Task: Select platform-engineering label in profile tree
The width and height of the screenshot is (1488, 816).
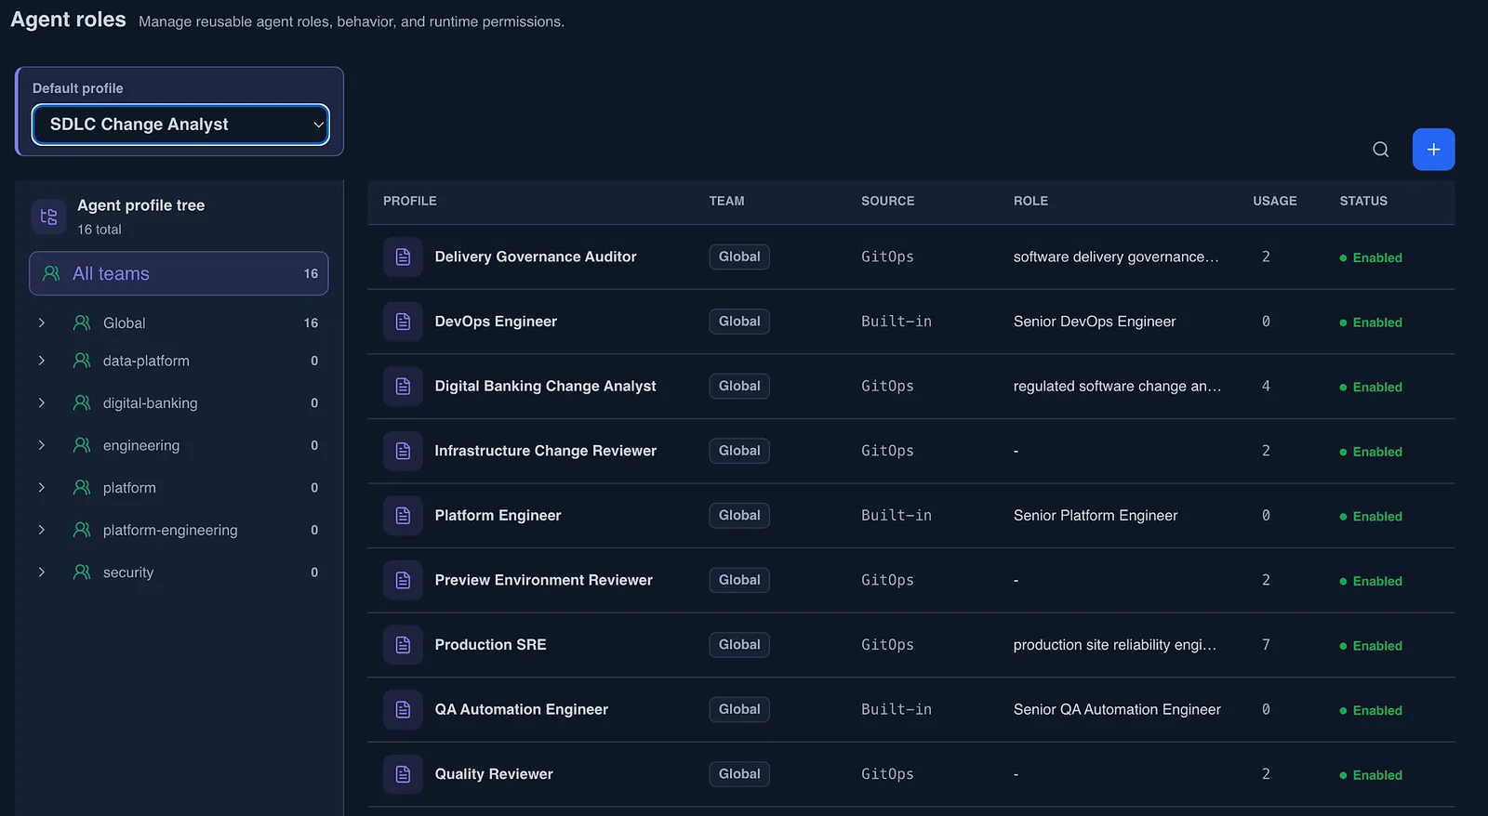Action: (x=170, y=530)
